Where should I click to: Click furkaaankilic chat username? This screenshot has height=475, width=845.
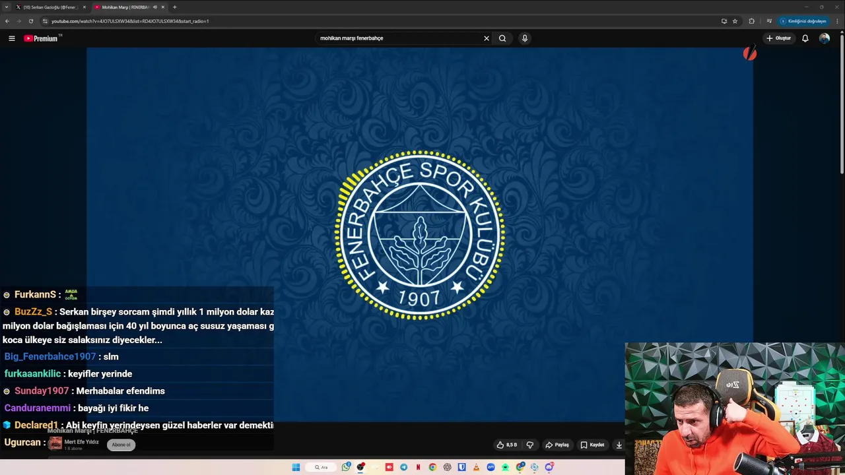(x=32, y=373)
